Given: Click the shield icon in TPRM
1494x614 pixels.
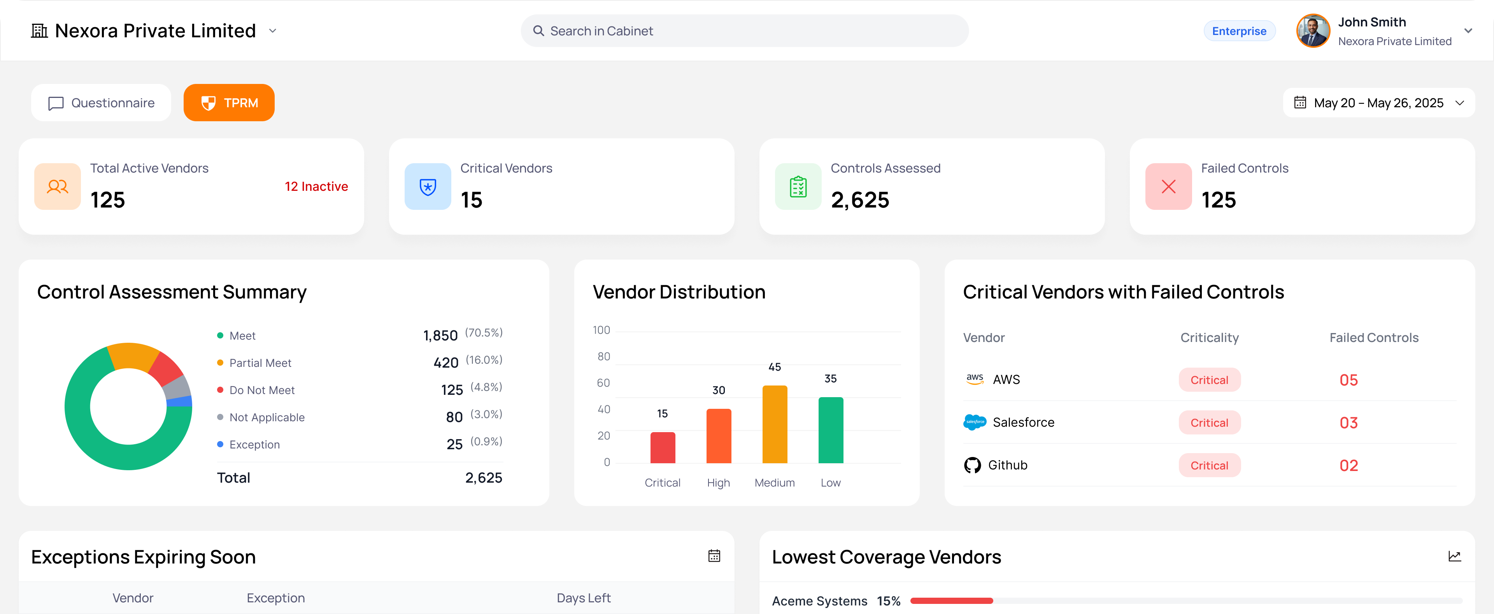Looking at the screenshot, I should 208,103.
